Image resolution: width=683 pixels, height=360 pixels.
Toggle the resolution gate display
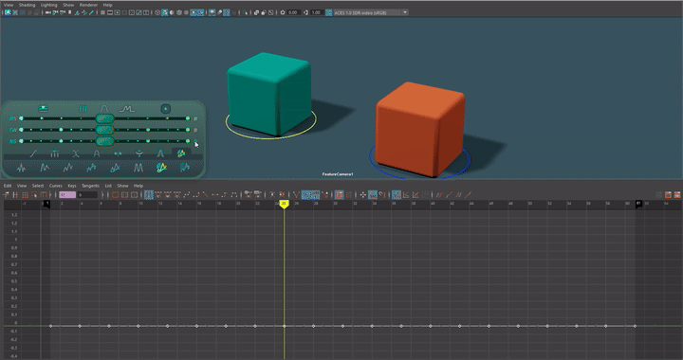click(118, 12)
